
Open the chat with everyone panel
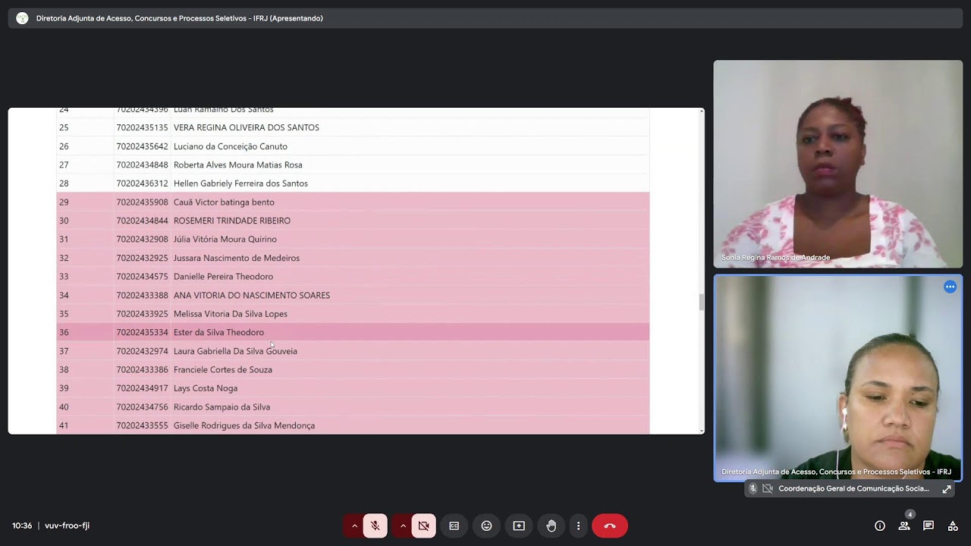point(929,526)
